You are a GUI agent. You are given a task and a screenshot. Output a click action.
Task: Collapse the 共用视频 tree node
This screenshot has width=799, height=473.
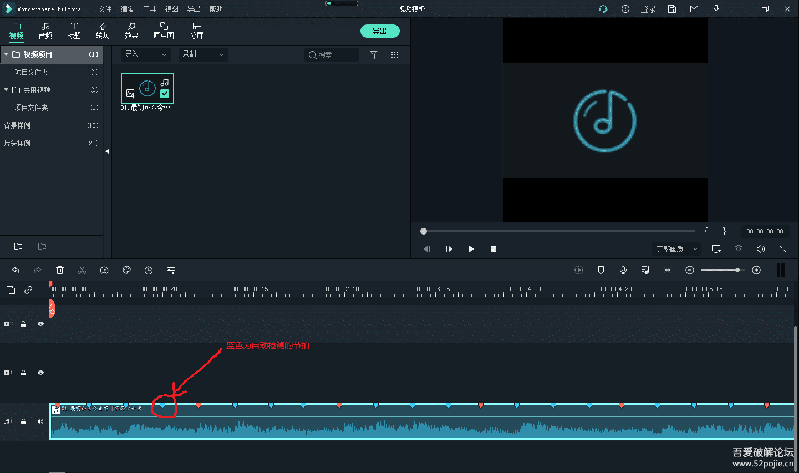coord(6,90)
